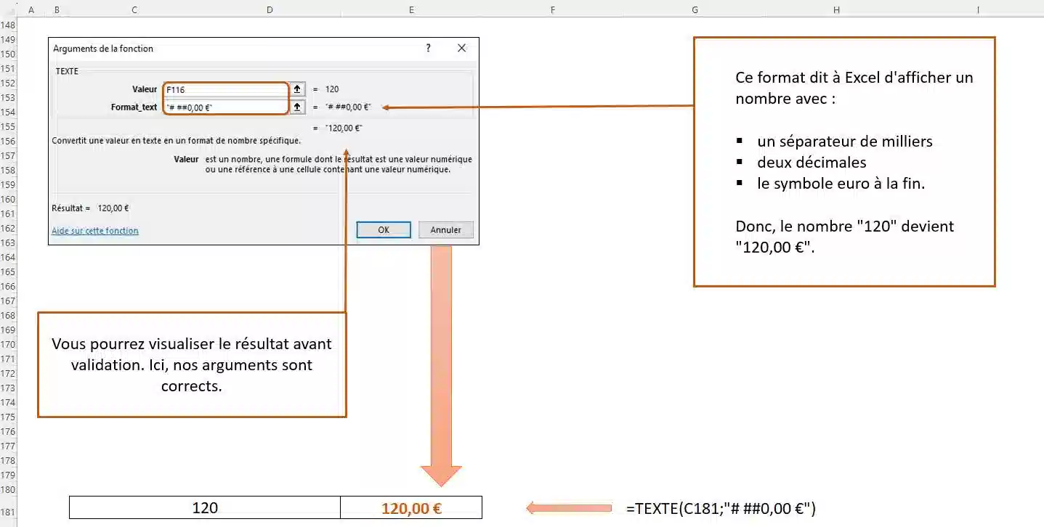Click the 'deux décimales' bullet text

click(812, 163)
